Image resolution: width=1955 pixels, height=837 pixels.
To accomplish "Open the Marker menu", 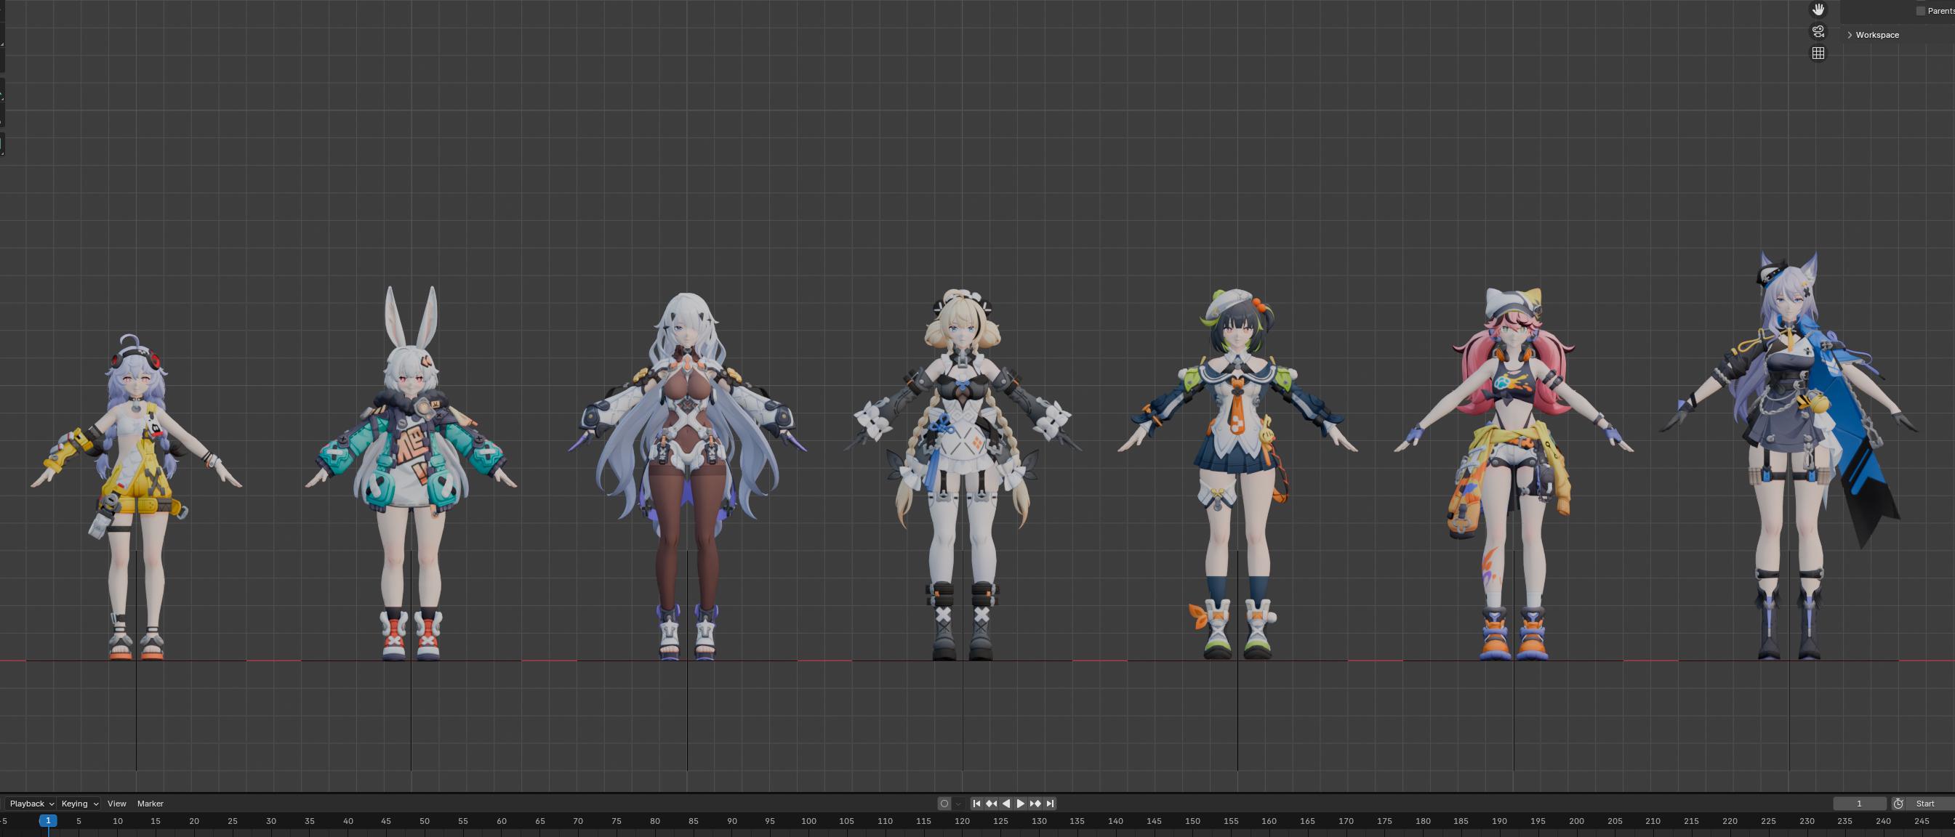I will pyautogui.click(x=150, y=804).
